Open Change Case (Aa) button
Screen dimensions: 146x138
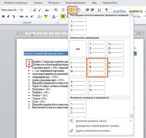(47, 10)
